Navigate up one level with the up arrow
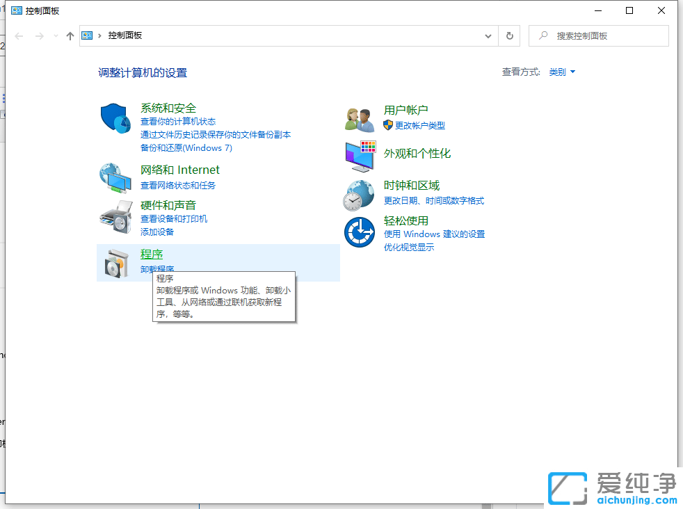The height and width of the screenshot is (509, 683). point(70,35)
